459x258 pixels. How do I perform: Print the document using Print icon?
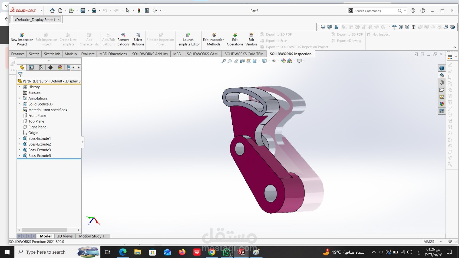pyautogui.click(x=94, y=11)
